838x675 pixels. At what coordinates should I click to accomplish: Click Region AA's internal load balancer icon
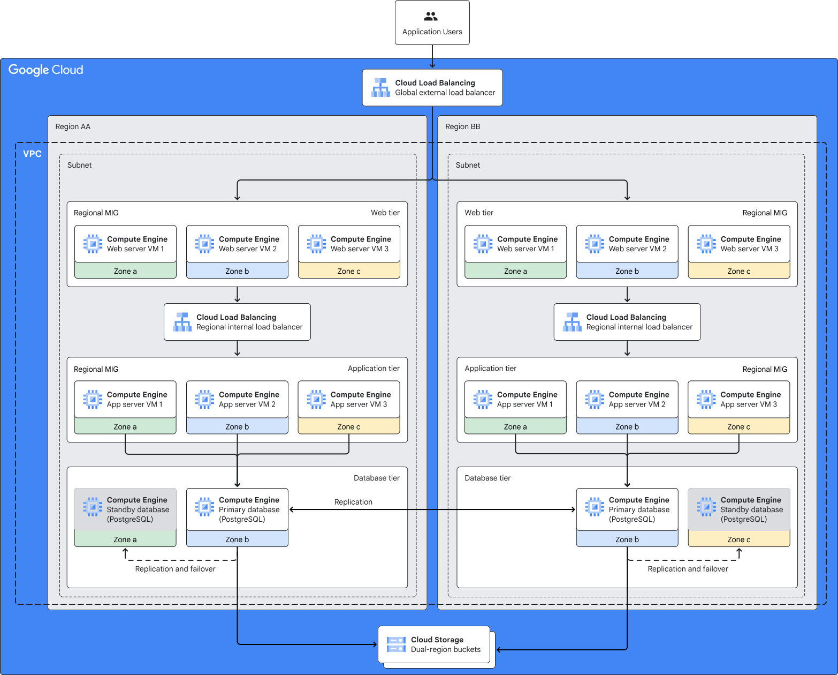[182, 322]
